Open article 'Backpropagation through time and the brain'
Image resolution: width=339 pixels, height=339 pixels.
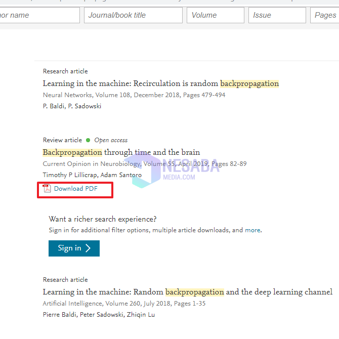point(121,152)
